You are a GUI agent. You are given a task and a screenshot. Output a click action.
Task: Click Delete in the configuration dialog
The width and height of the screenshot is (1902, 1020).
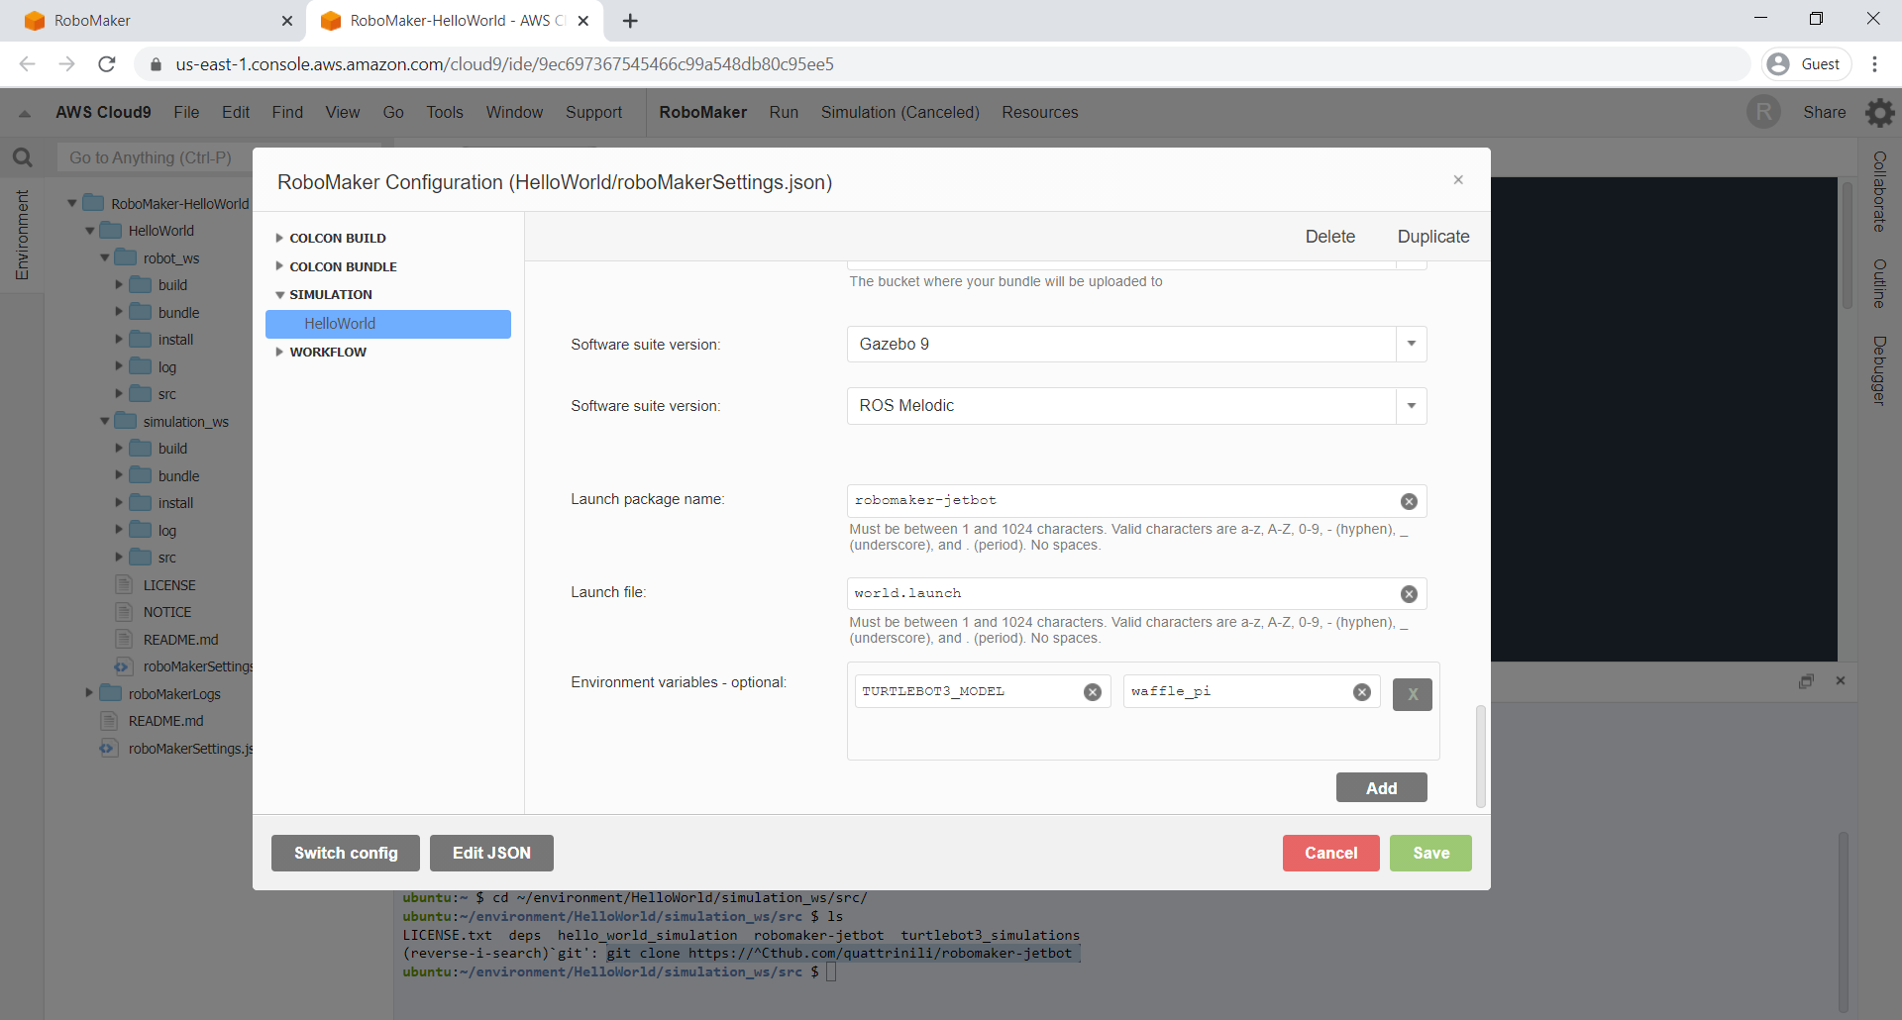pyautogui.click(x=1330, y=237)
